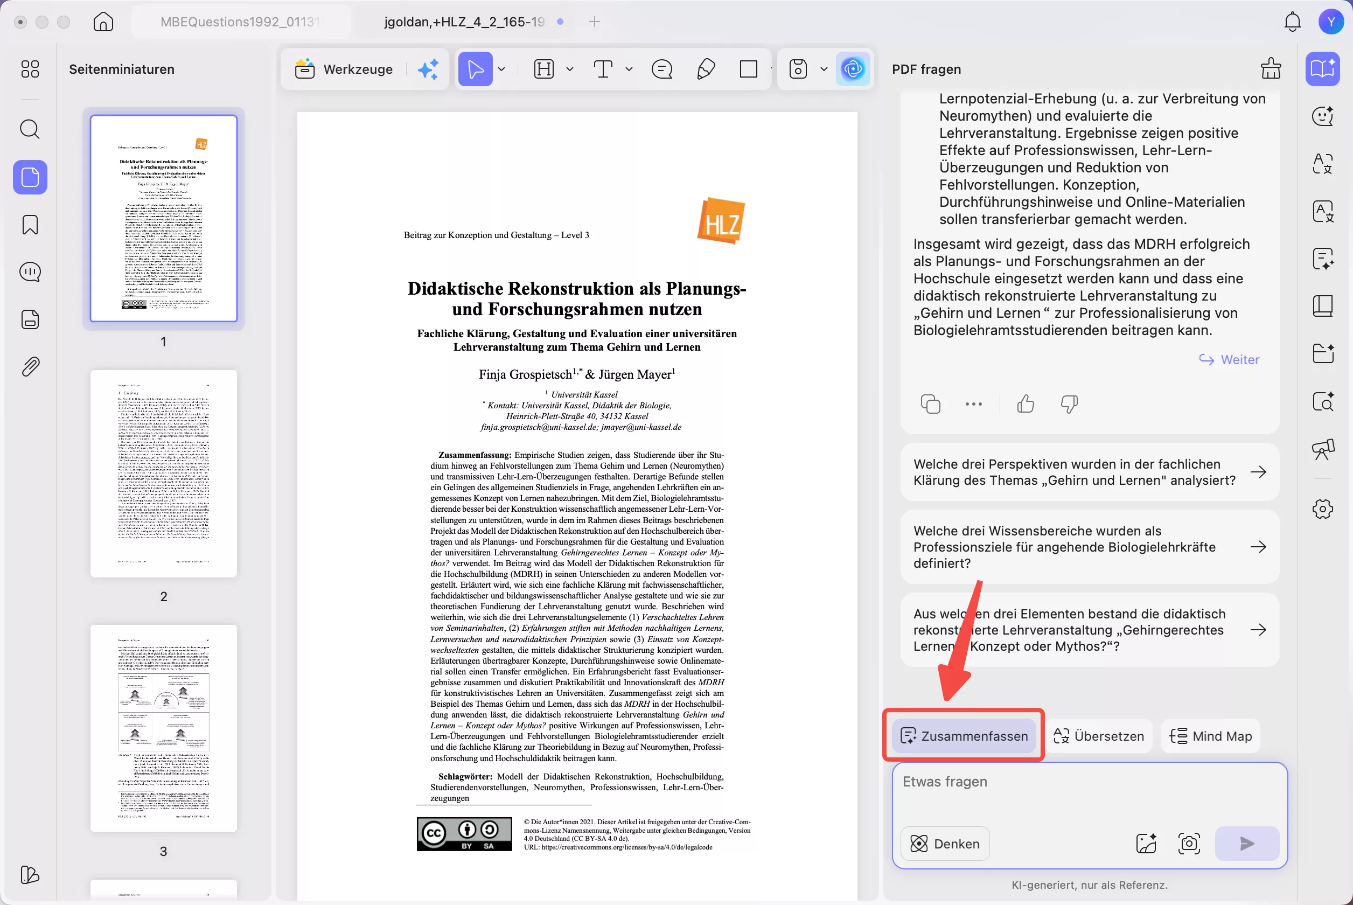Open the bookmarks panel icon
Viewport: 1353px width, 905px height.
coord(30,225)
